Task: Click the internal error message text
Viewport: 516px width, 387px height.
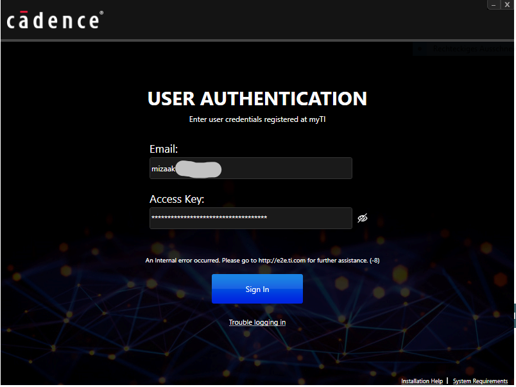Action: point(262,261)
